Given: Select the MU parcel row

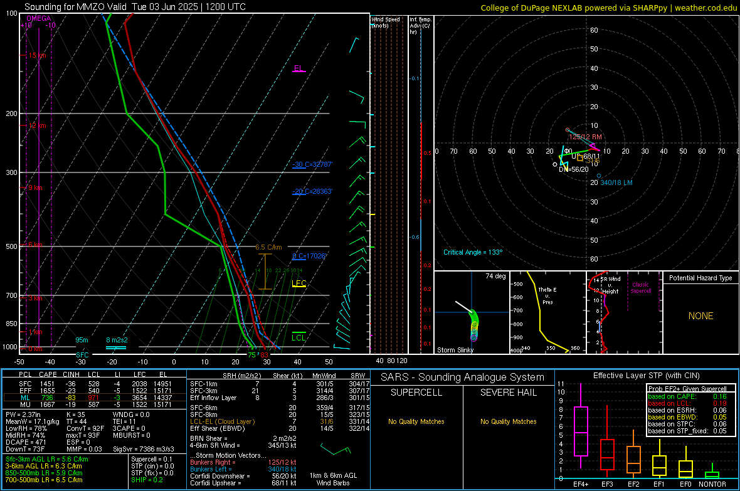Looking at the screenshot, I should [x=95, y=404].
